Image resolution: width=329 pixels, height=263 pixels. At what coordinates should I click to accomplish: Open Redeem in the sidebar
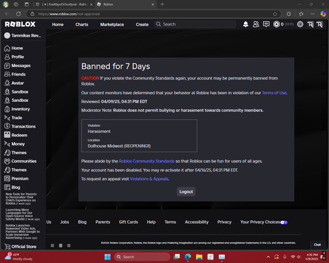coord(16,135)
